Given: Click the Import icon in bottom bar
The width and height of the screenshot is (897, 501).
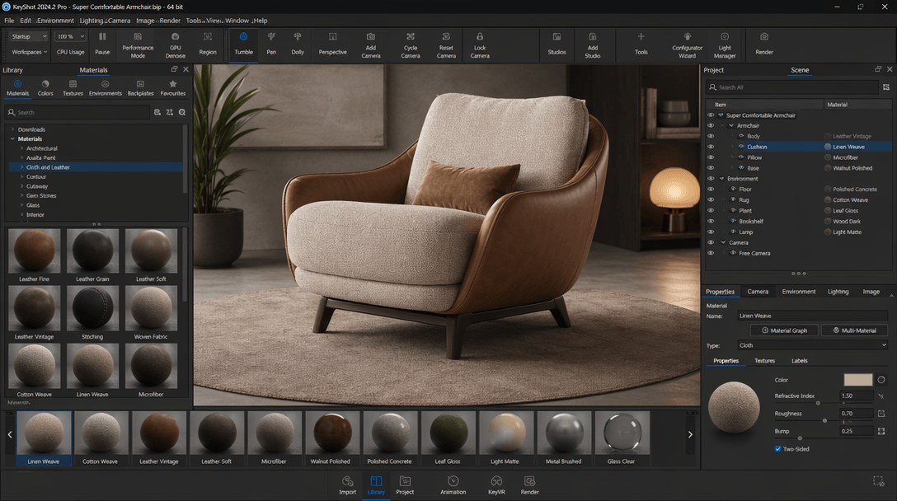Looking at the screenshot, I should pos(347,485).
